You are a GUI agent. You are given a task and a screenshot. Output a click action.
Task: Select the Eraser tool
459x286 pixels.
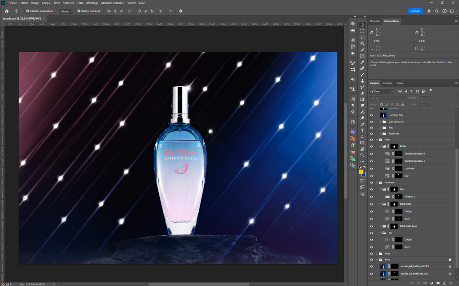tap(363, 93)
